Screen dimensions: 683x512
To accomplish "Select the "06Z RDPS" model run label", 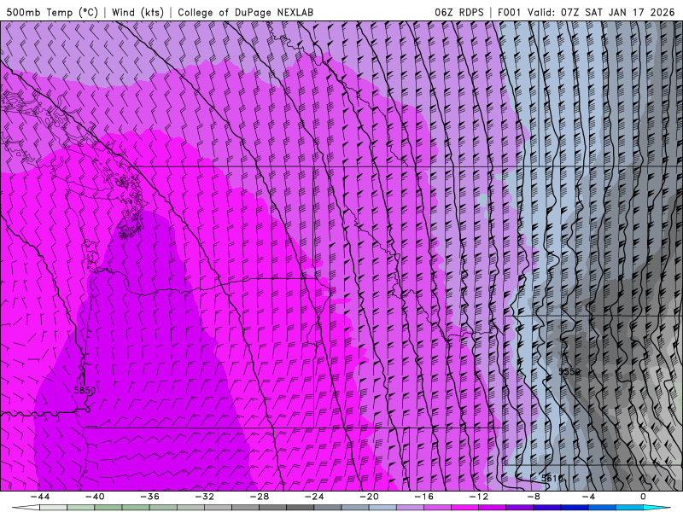I will tap(459, 12).
